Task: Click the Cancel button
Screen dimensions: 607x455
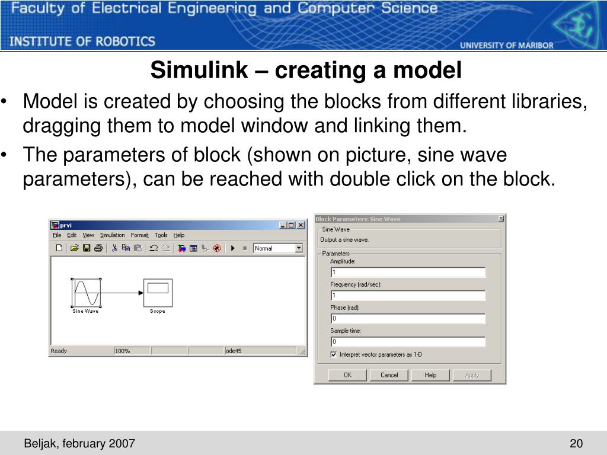Action: pyautogui.click(x=389, y=375)
